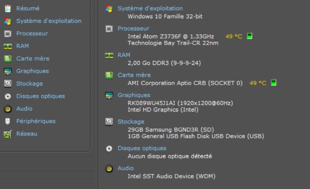Select the Disques optiques disc icon in sidebar
Viewport: 310px width, 189px height.
click(x=8, y=96)
